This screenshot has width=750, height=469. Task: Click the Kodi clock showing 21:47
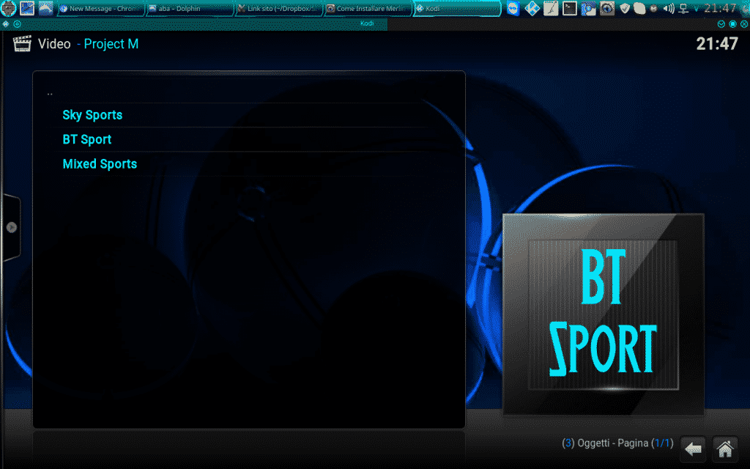click(717, 43)
